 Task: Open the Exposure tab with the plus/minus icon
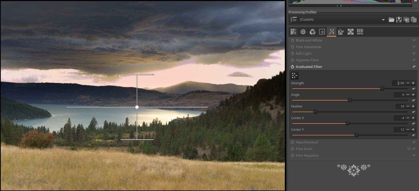click(294, 32)
